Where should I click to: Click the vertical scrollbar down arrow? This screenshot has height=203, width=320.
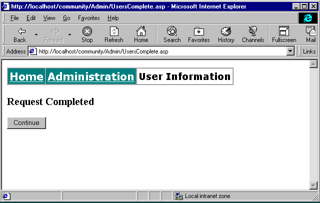[x=313, y=185]
